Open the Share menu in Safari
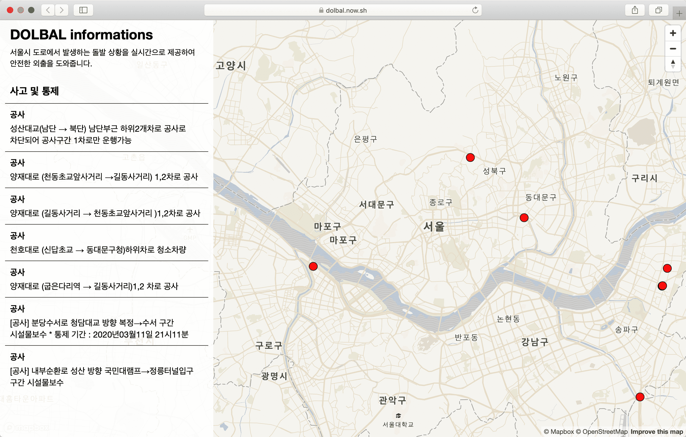This screenshot has height=437, width=686. (635, 10)
